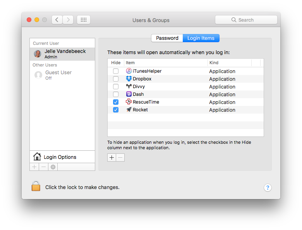The width and height of the screenshot is (302, 230).
Task: Click Application kind in iTunesHelper row
Action: 222,72
